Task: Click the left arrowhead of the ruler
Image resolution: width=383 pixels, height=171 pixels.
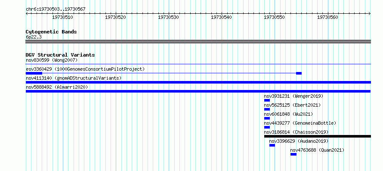Action: pyautogui.click(x=27, y=14)
